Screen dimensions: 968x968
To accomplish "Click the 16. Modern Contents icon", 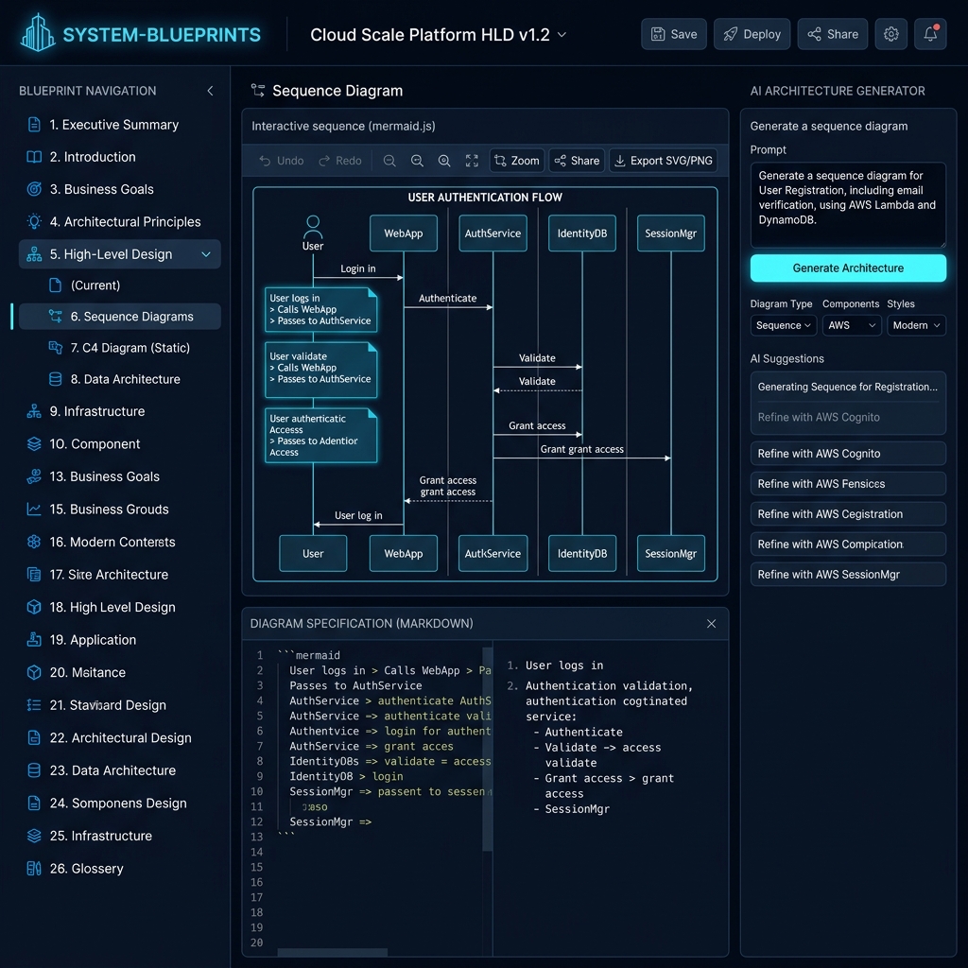I will click(x=35, y=542).
